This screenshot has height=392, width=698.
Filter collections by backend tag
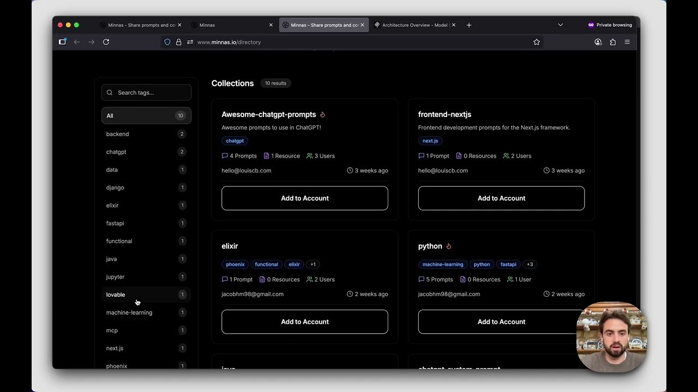(146, 134)
